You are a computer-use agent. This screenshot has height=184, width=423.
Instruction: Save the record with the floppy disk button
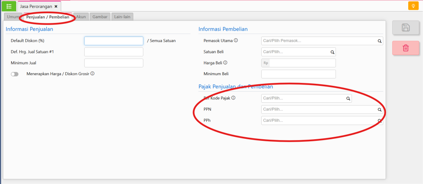[406, 28]
